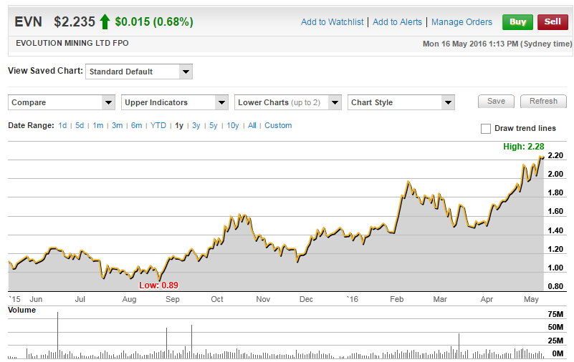Go to Manage Orders
The width and height of the screenshot is (574, 362).
(x=461, y=22)
